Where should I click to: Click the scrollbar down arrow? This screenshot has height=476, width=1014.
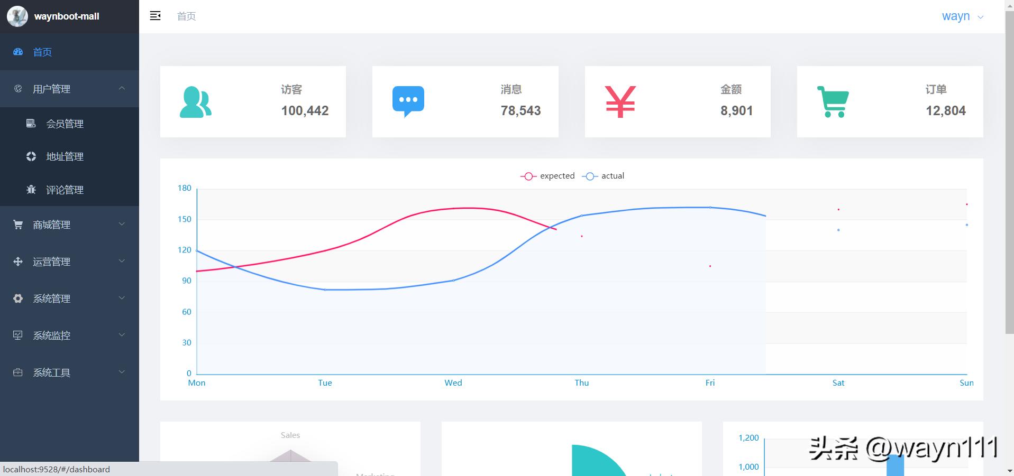[1009, 471]
